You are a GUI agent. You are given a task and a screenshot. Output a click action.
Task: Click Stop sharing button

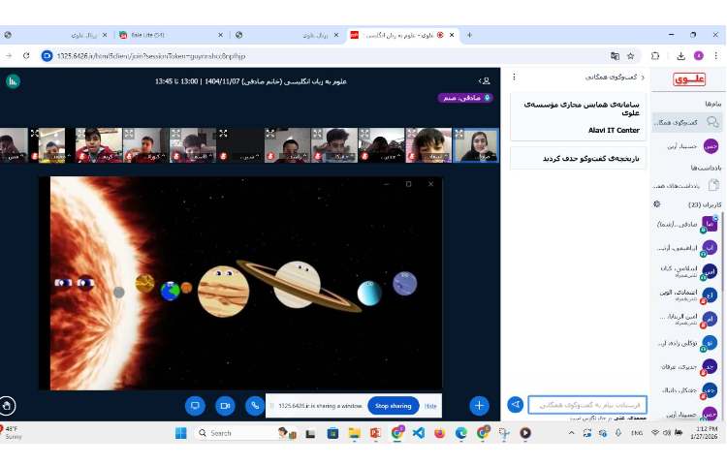point(394,406)
